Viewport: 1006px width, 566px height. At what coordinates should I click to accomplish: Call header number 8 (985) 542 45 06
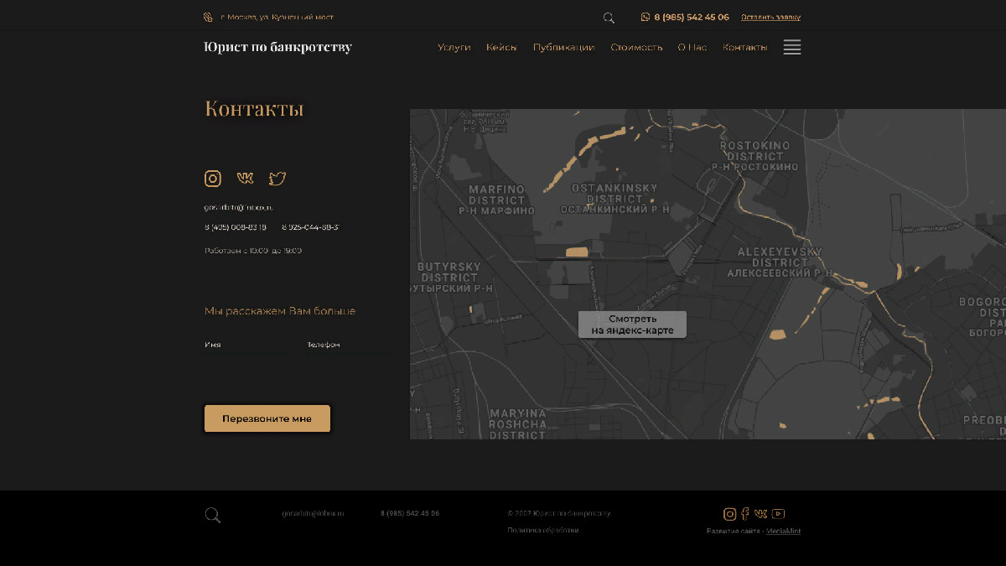[692, 17]
